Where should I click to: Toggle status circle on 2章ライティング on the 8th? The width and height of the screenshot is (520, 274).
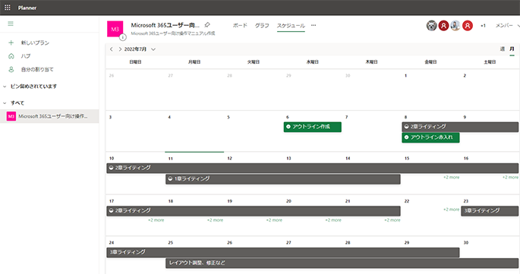(x=407, y=127)
